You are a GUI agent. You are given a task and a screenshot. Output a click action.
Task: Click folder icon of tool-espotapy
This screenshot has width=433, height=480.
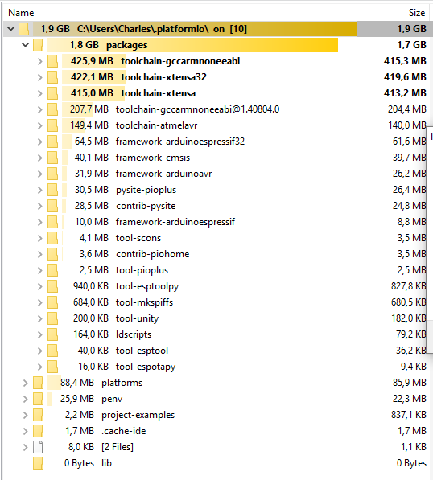tap(52, 367)
